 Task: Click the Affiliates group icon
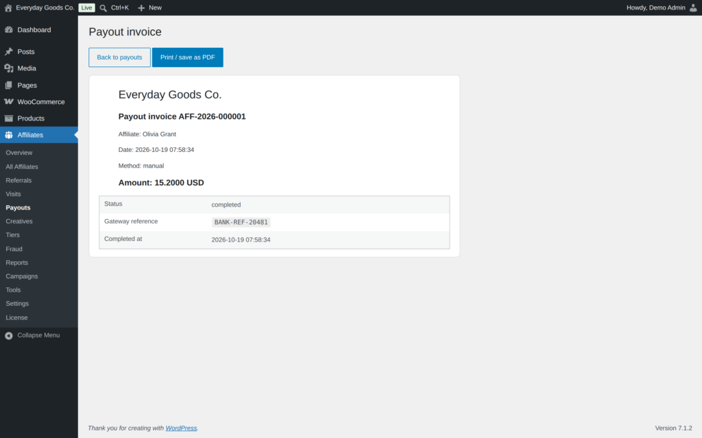pyautogui.click(x=8, y=135)
